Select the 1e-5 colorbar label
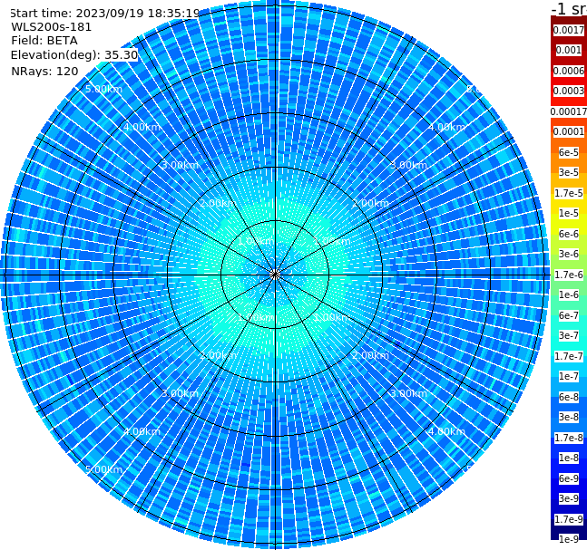Viewport: 587px width, 550px height. 569,213
